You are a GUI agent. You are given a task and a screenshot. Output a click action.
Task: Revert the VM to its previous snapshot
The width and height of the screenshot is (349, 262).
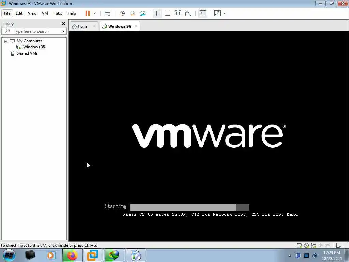click(x=133, y=13)
